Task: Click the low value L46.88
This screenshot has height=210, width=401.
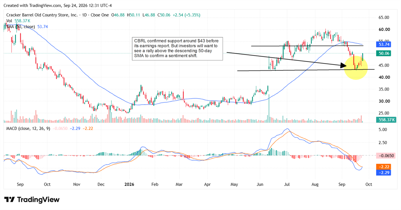Action: 149,15
